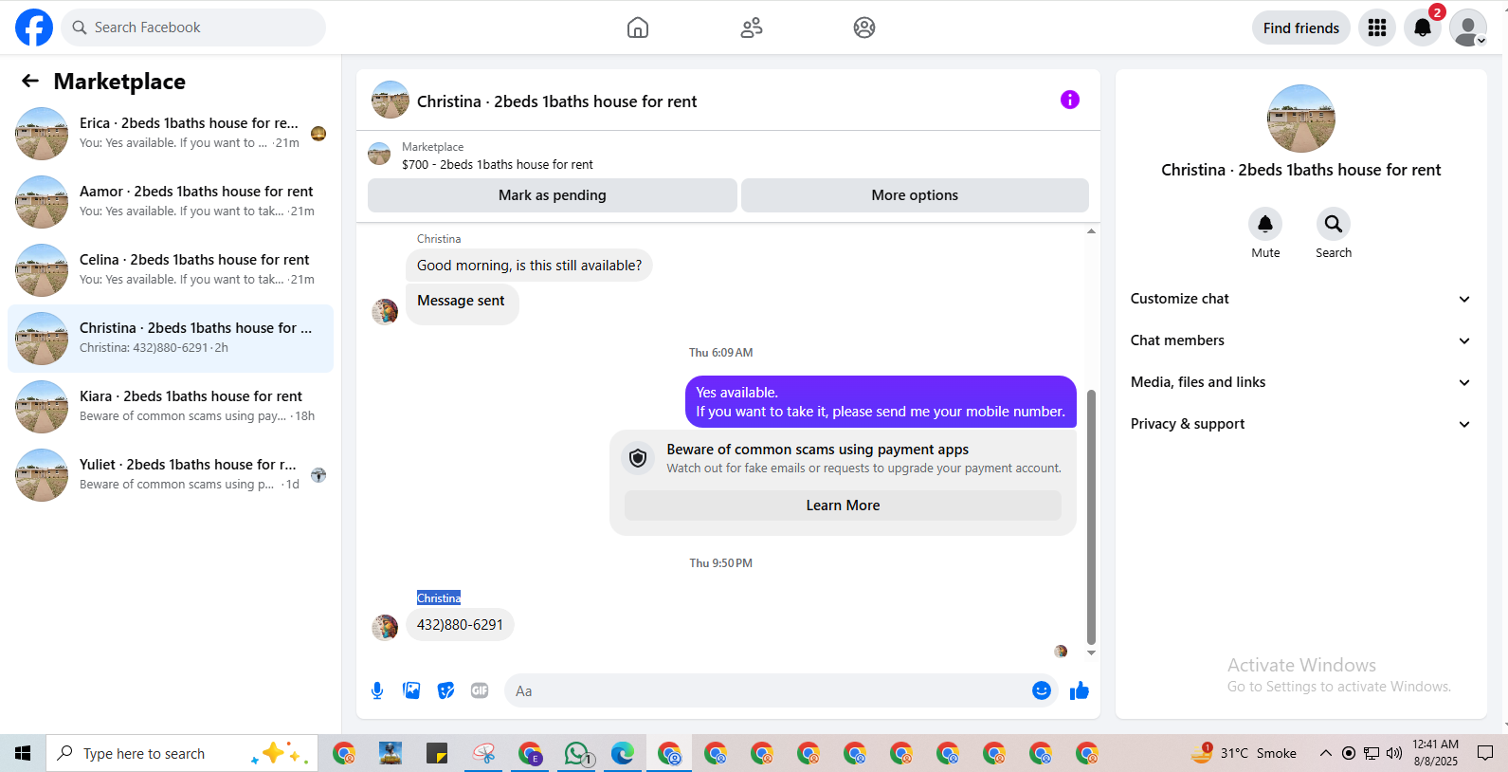Click the Yes available sent message

click(881, 402)
